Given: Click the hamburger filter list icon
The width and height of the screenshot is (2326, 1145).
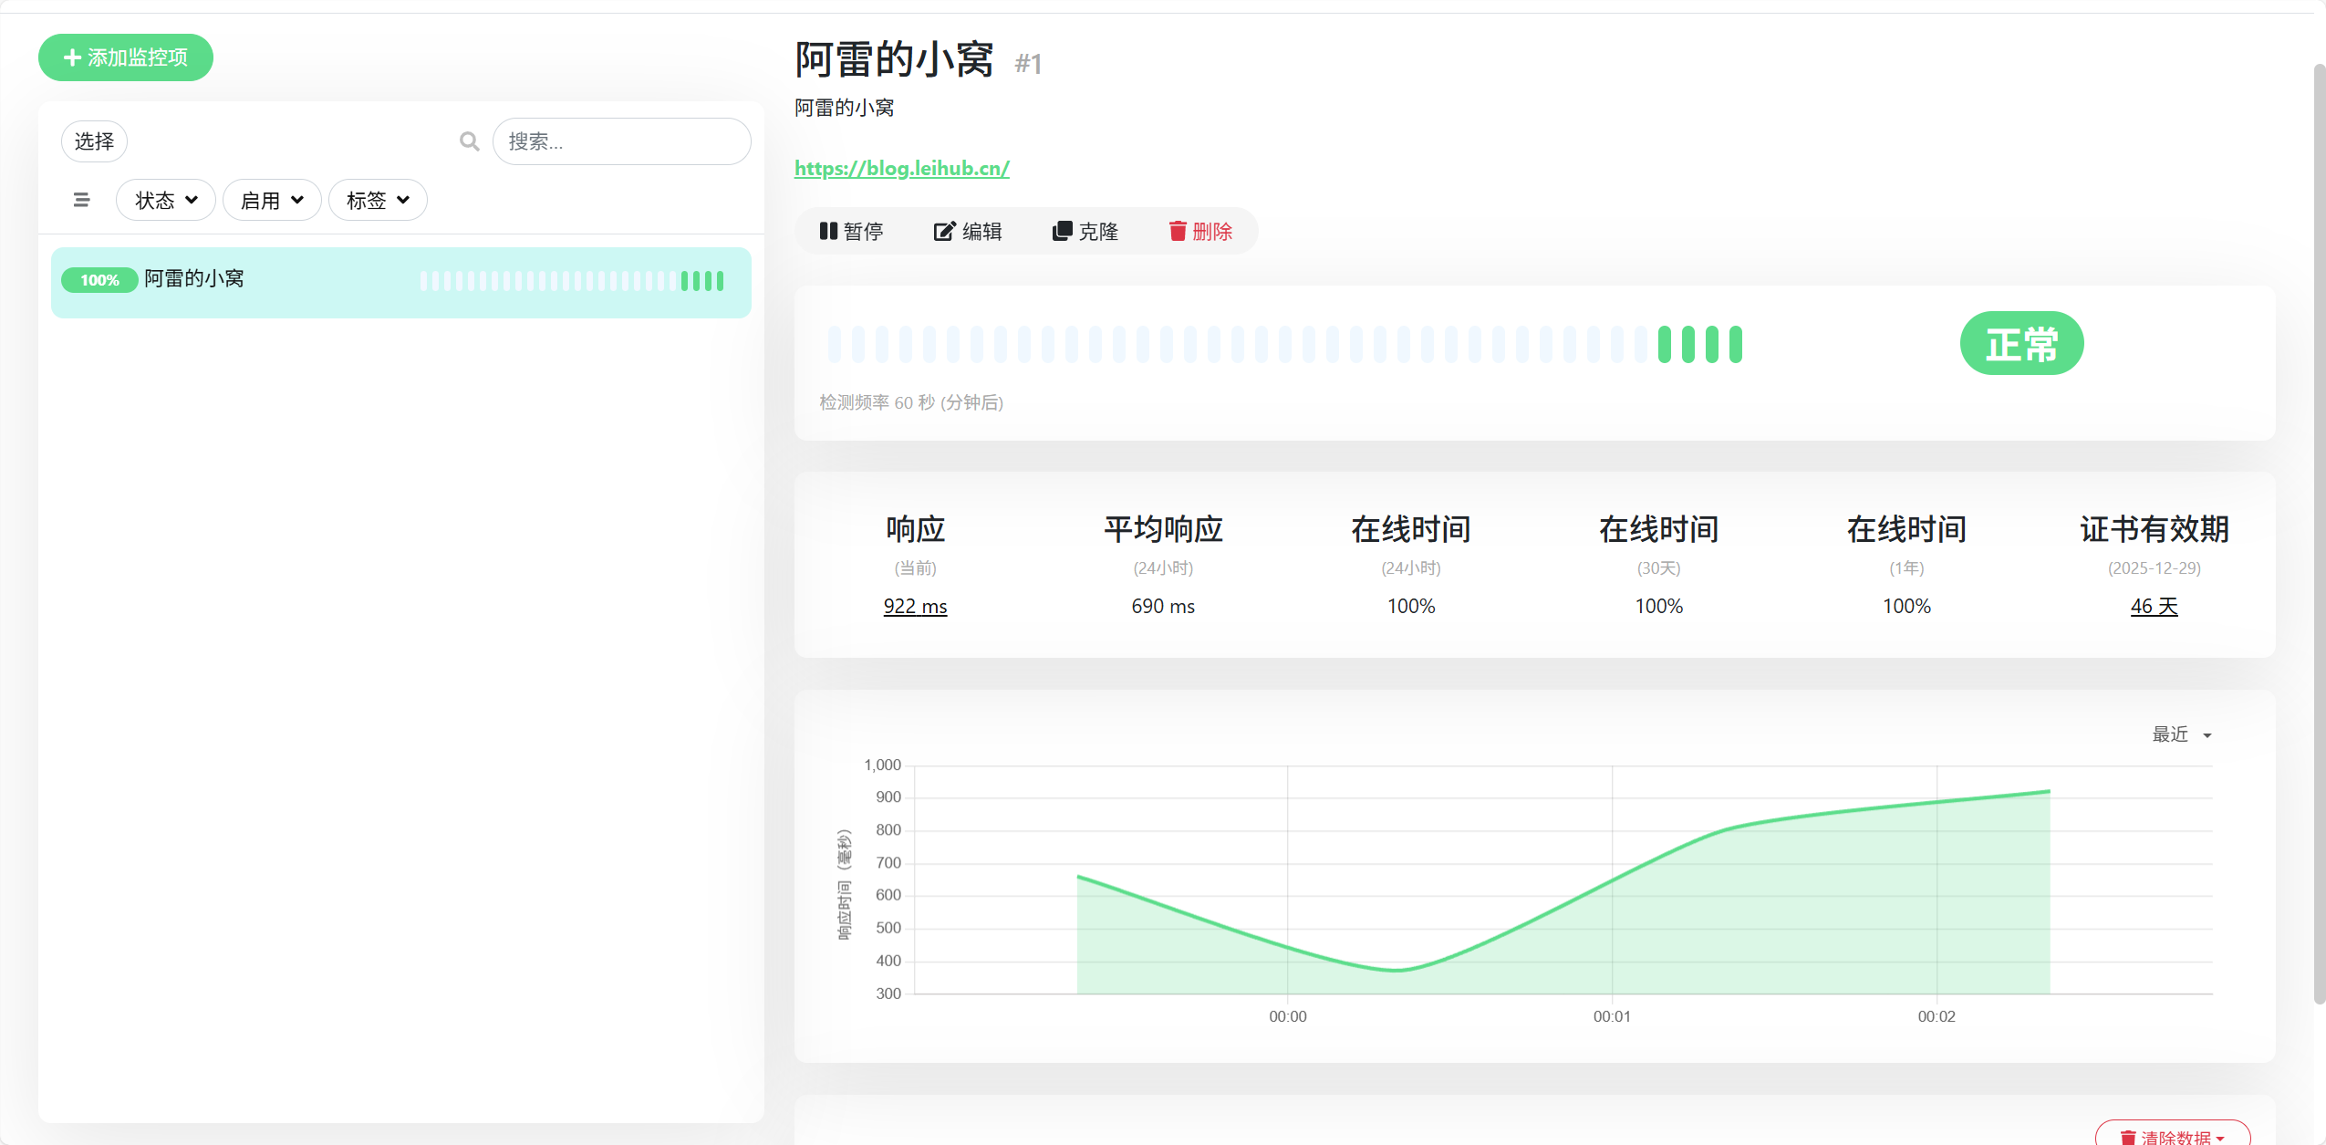Looking at the screenshot, I should click(81, 200).
